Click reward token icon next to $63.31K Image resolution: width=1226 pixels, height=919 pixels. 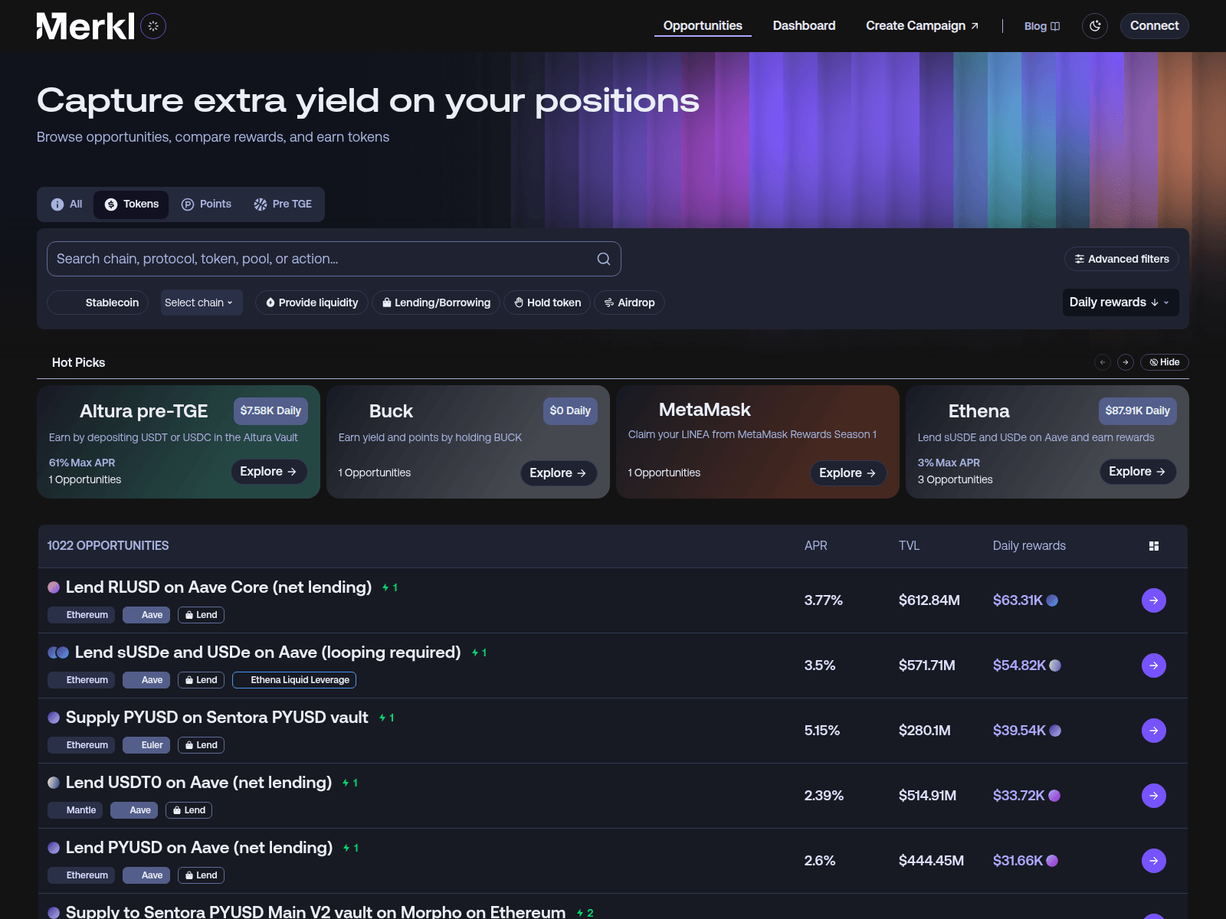click(1052, 600)
